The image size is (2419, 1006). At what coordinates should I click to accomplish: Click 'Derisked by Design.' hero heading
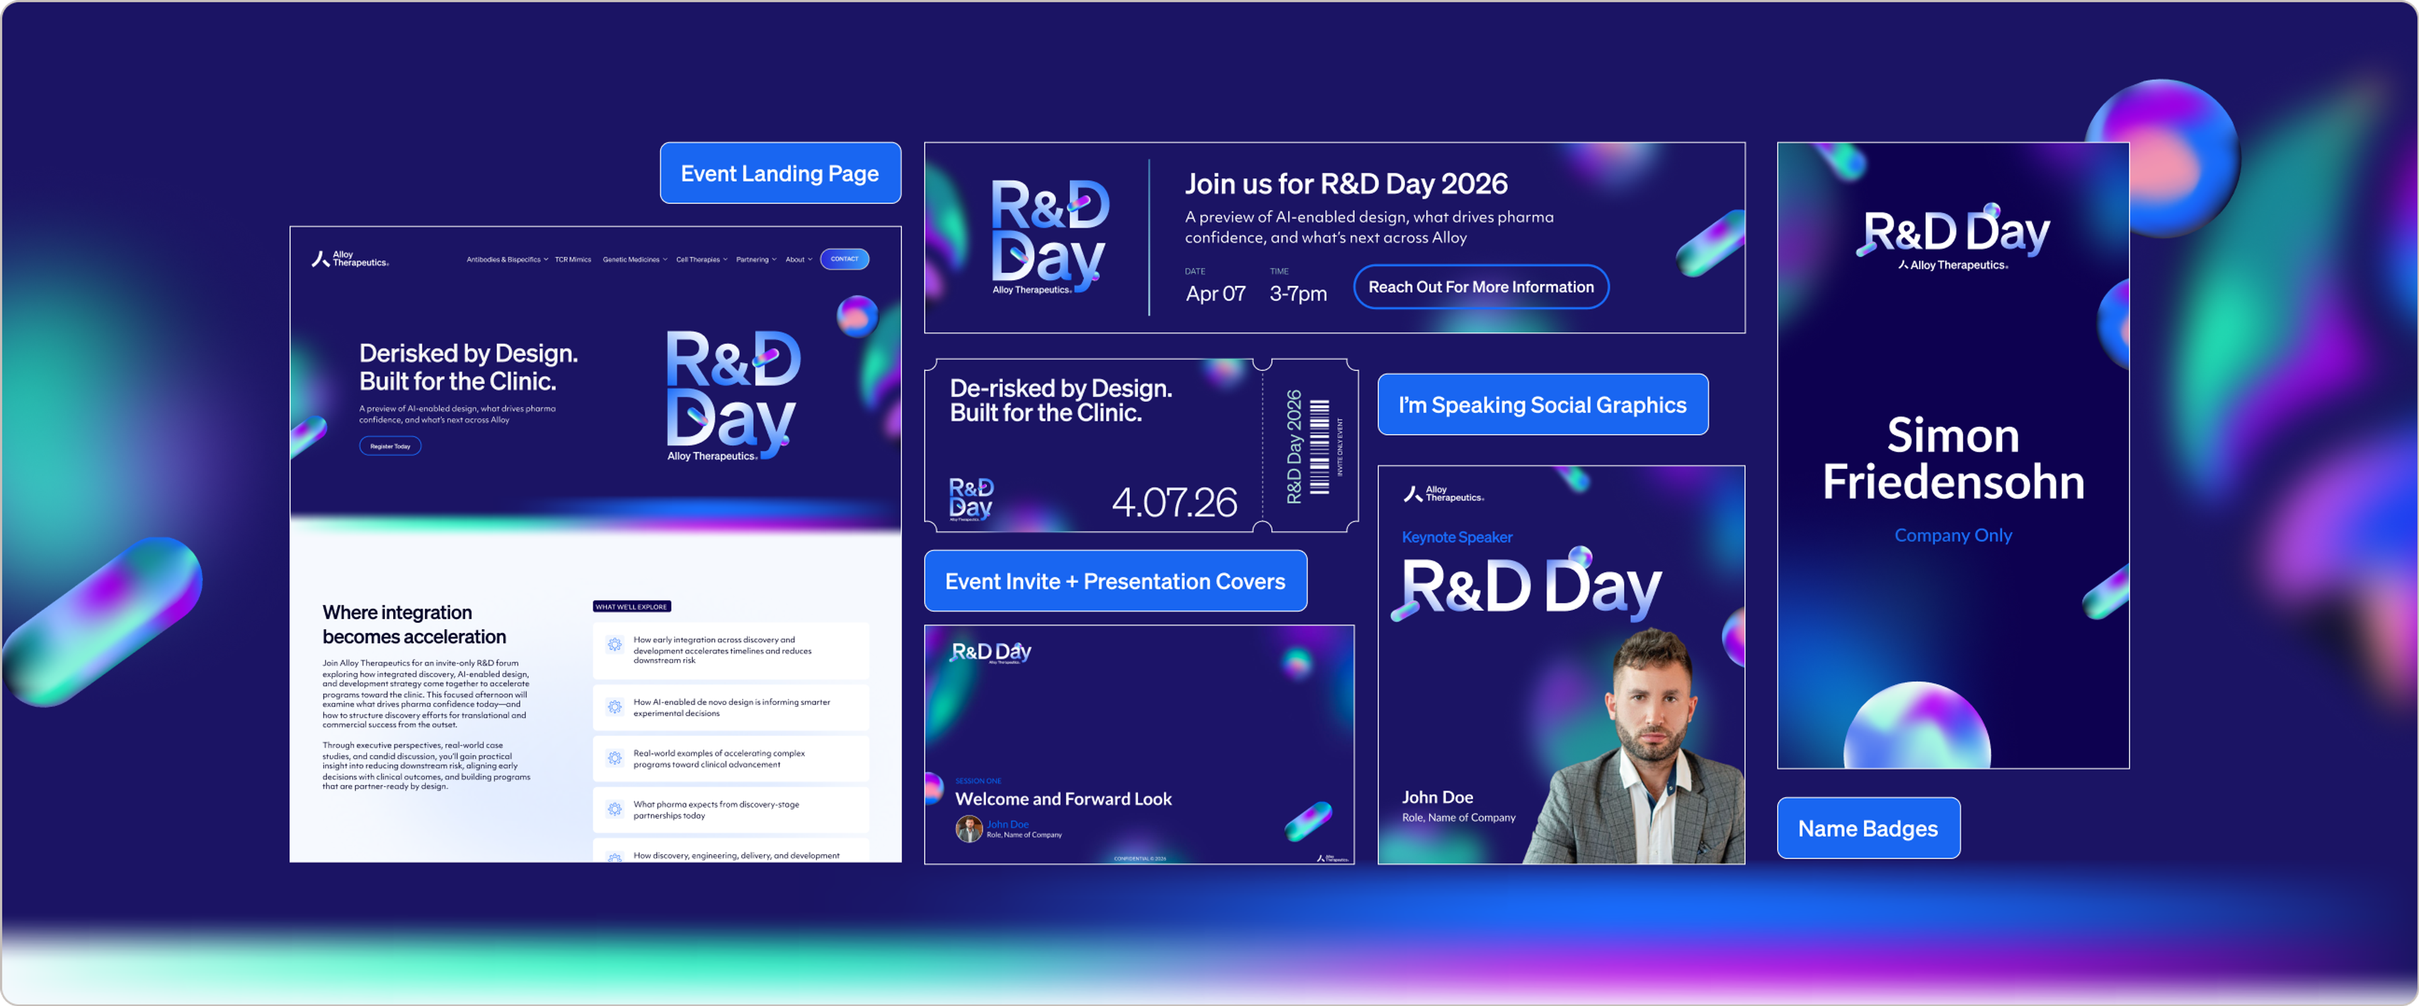click(469, 353)
